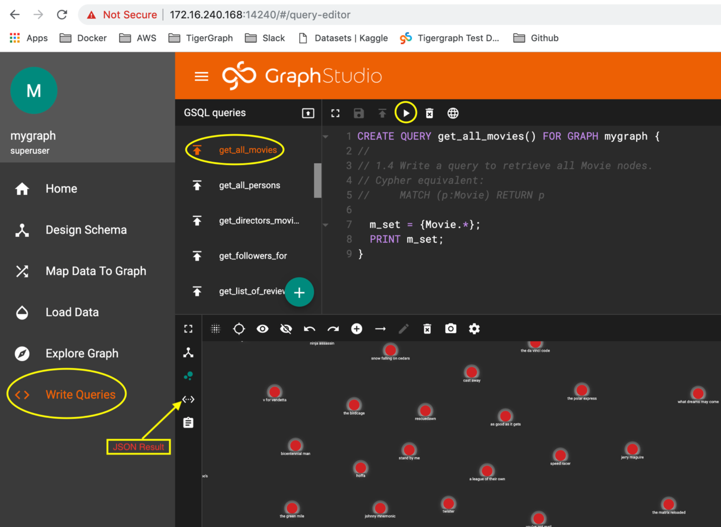Show hidden vertices with the eye icon
Viewport: 721px width, 527px height.
coord(263,329)
